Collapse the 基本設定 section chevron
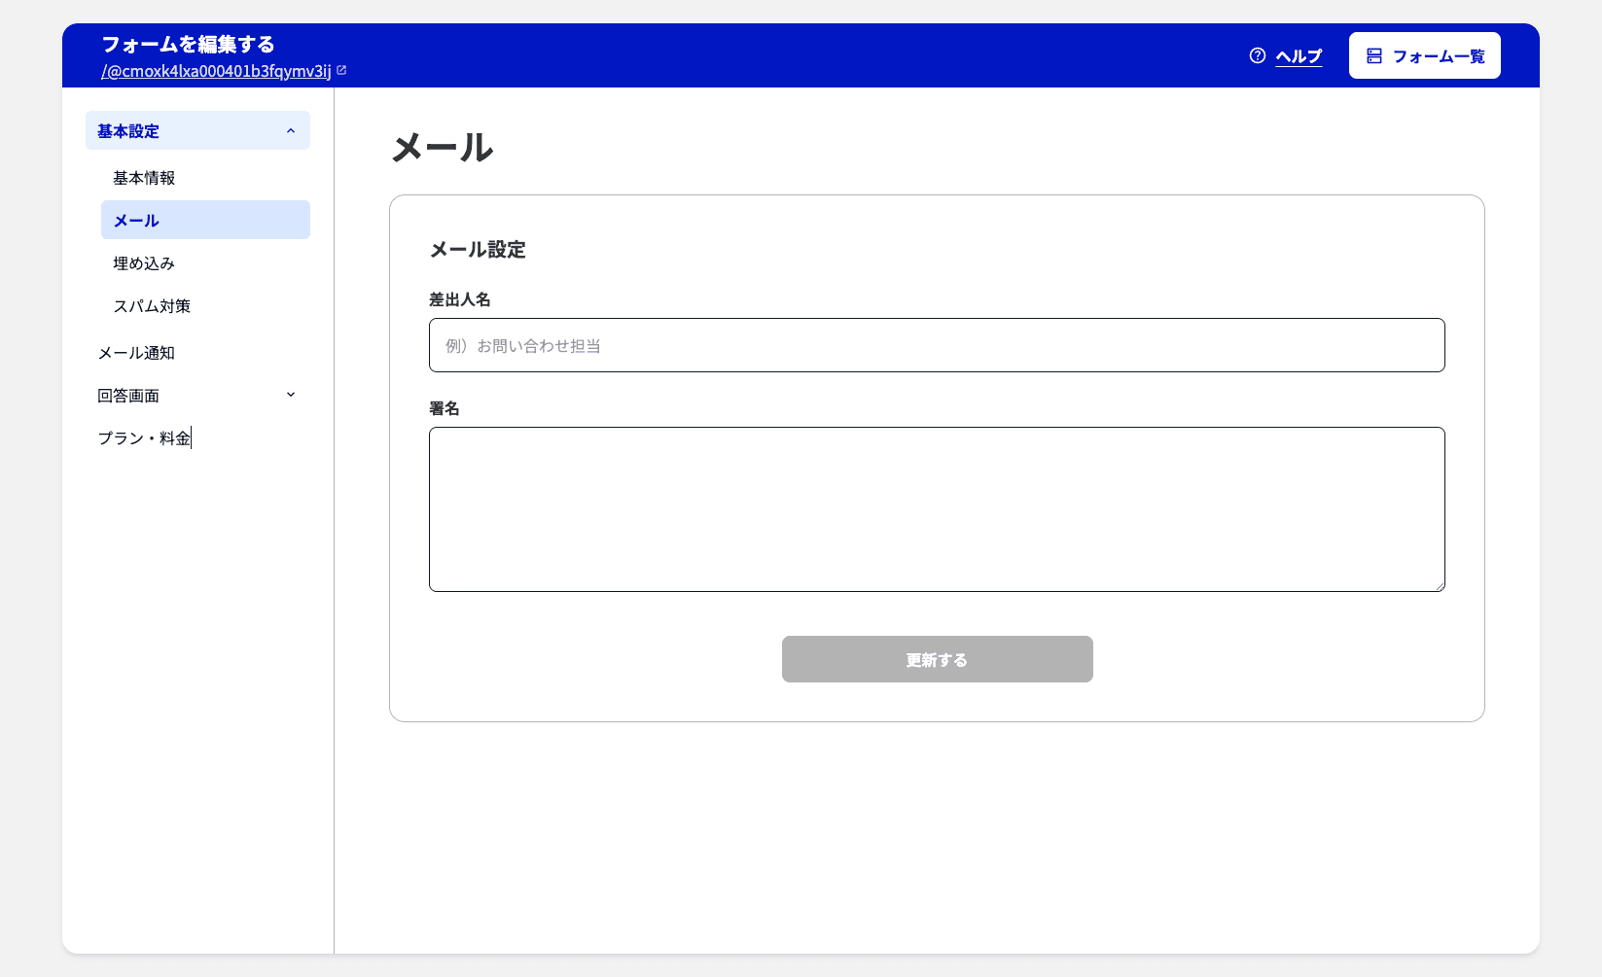 (291, 131)
